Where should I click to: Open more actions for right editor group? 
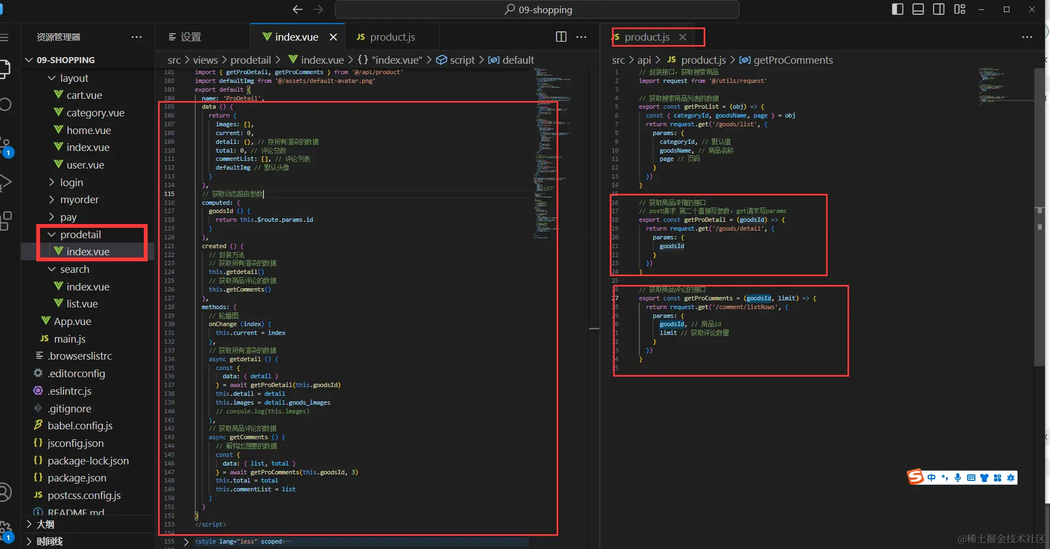click(x=1027, y=37)
